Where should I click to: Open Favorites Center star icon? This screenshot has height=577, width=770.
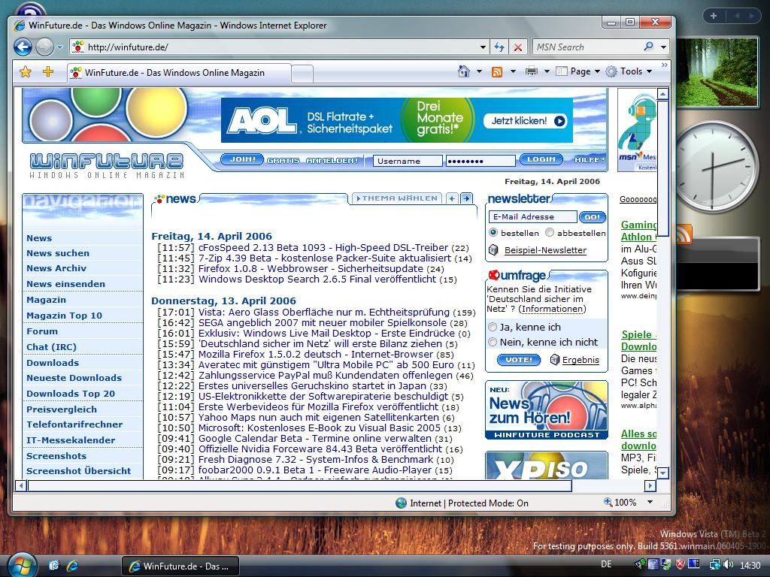click(26, 72)
